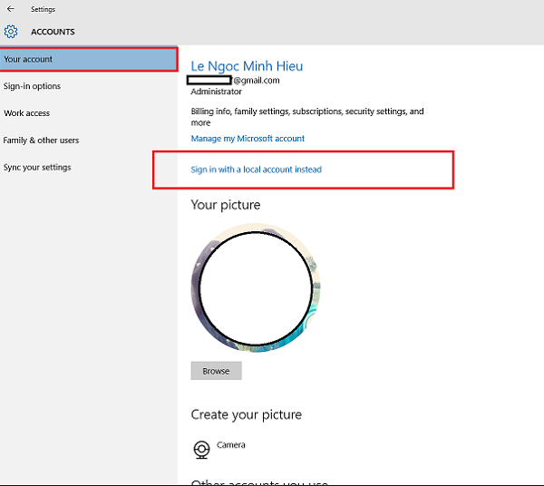The height and width of the screenshot is (486, 544).
Task: Open Sign-in options section
Action: (x=33, y=86)
